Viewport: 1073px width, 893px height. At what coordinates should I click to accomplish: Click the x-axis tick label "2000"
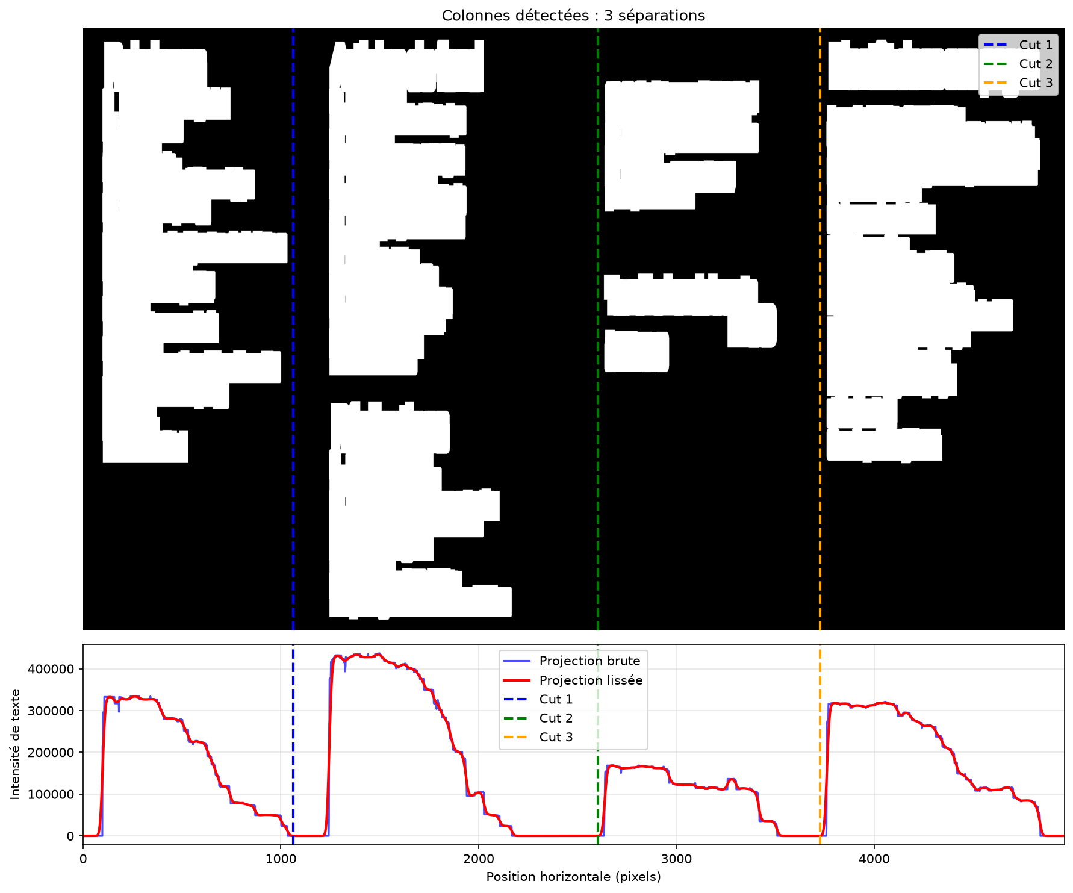(478, 859)
